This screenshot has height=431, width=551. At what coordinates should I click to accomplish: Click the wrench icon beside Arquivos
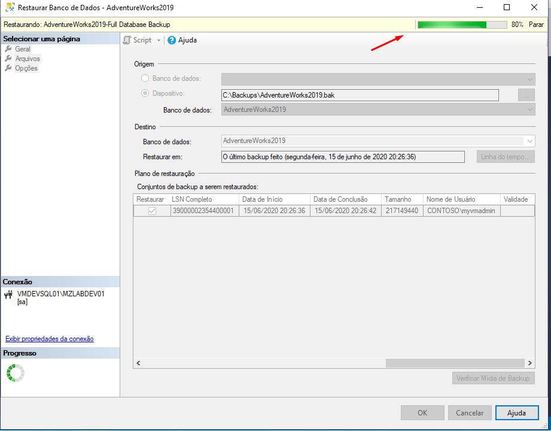[8, 58]
